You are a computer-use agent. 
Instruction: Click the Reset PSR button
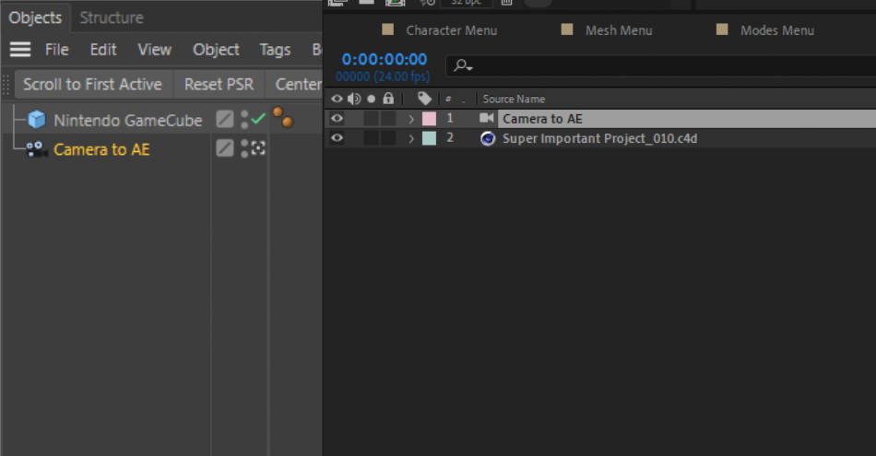(219, 84)
